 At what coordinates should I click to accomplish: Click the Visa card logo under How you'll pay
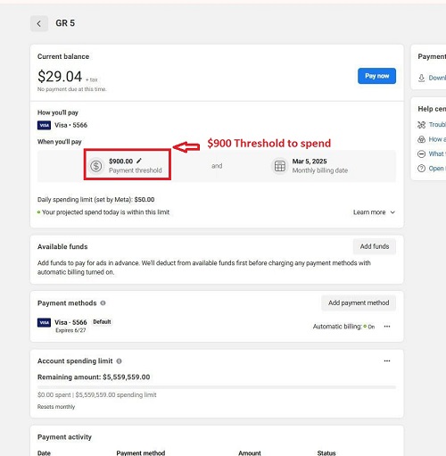click(x=44, y=125)
